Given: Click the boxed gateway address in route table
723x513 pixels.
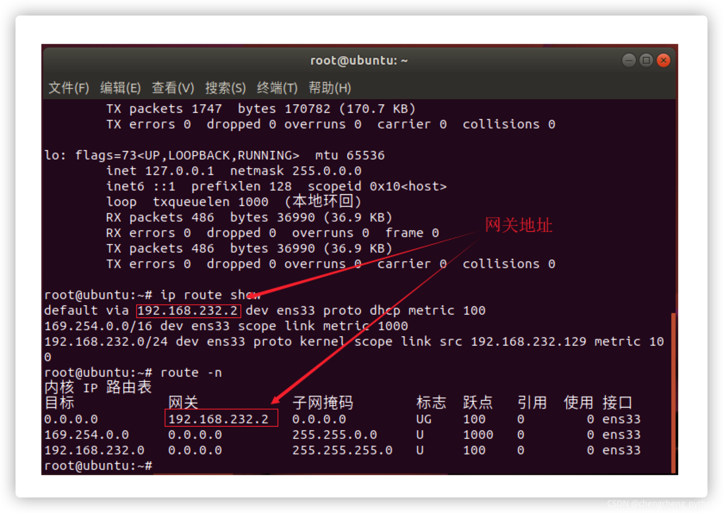Looking at the screenshot, I should pyautogui.click(x=221, y=419).
